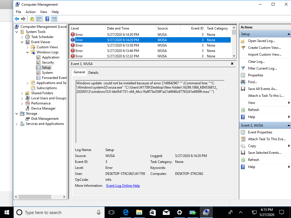Click the Forward arrow toolbar icon

tap(23, 19)
